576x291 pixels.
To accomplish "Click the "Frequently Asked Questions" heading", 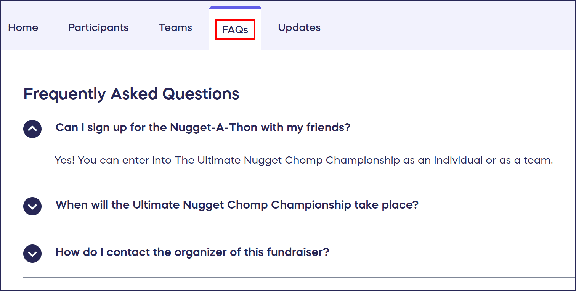I will [131, 94].
